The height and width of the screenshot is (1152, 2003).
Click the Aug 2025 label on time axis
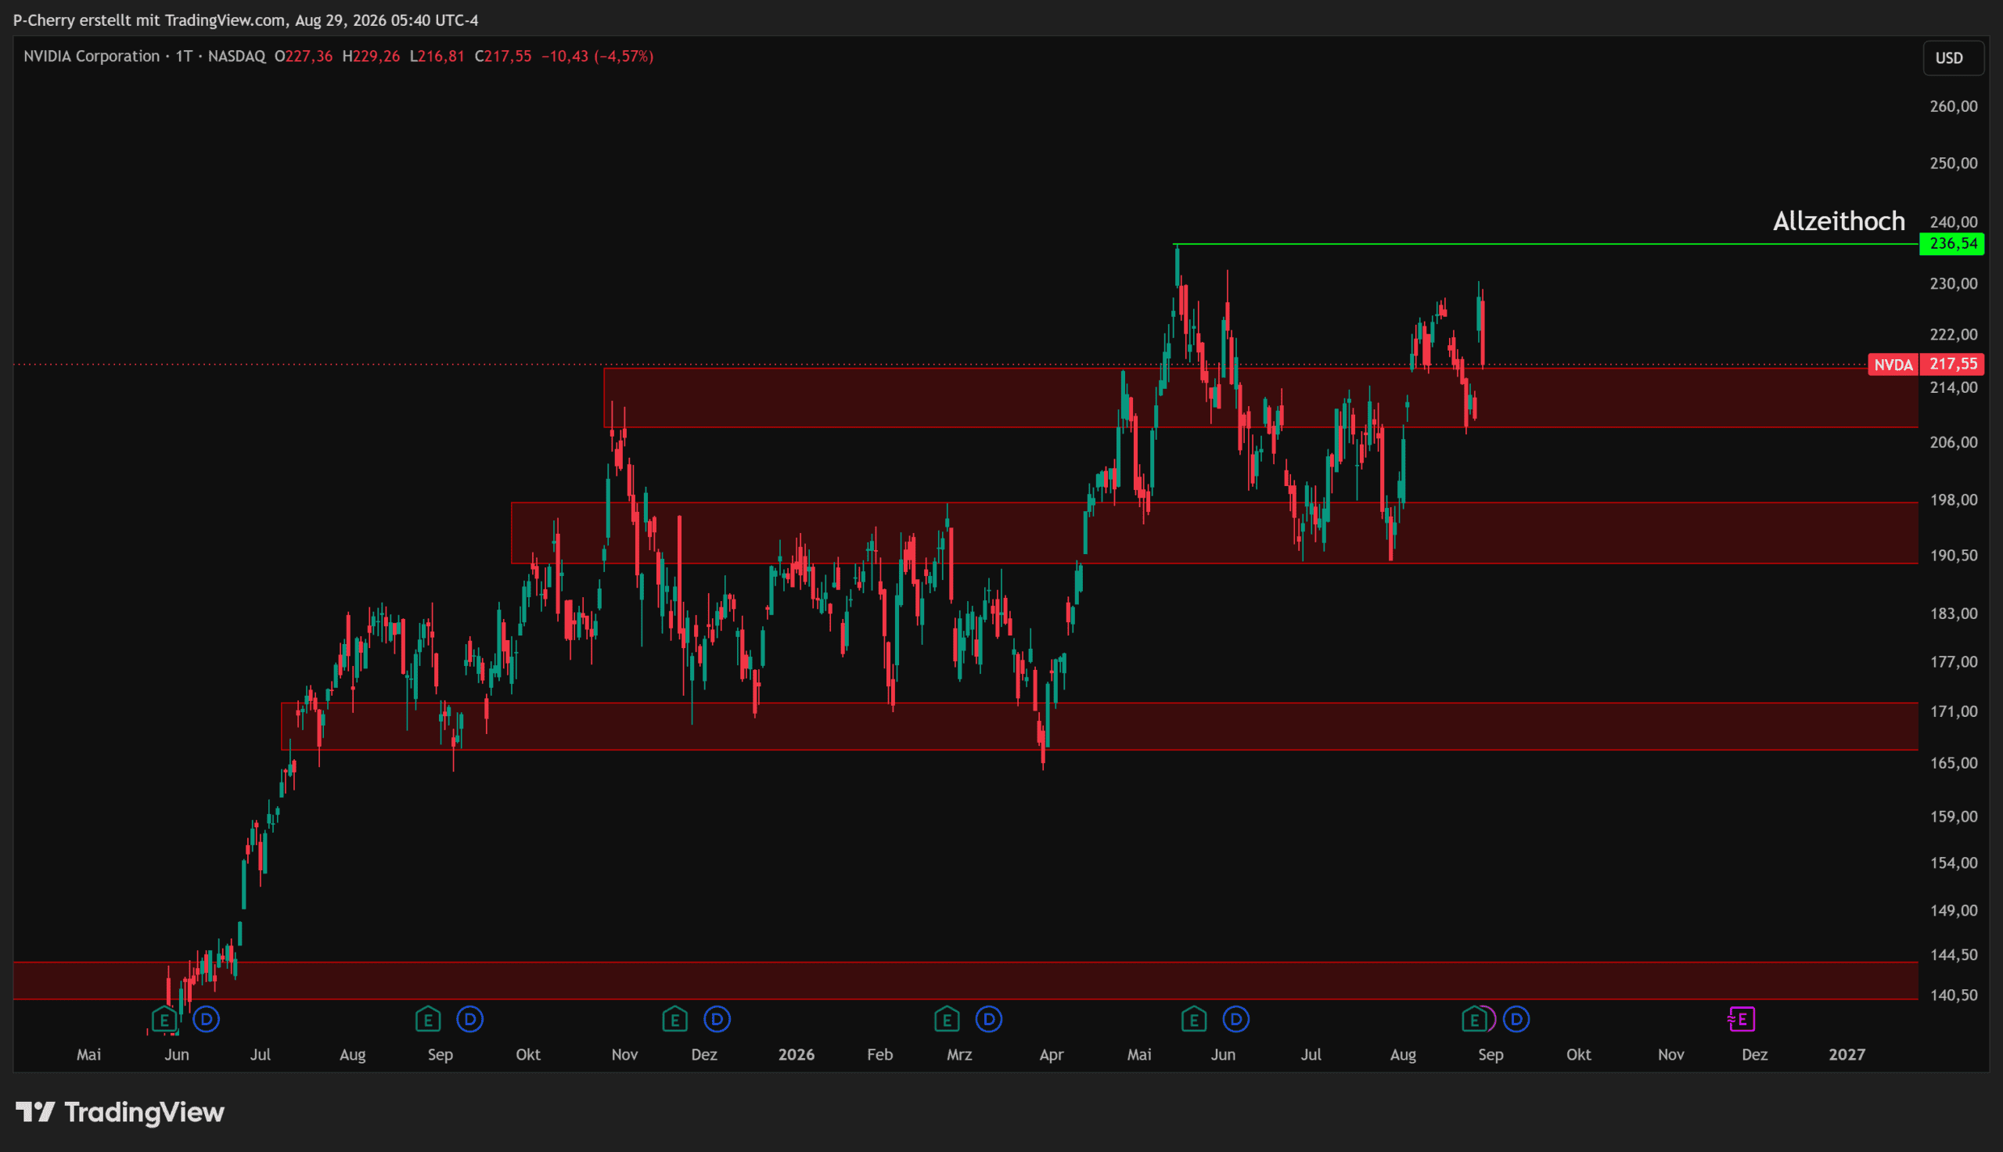[353, 1055]
